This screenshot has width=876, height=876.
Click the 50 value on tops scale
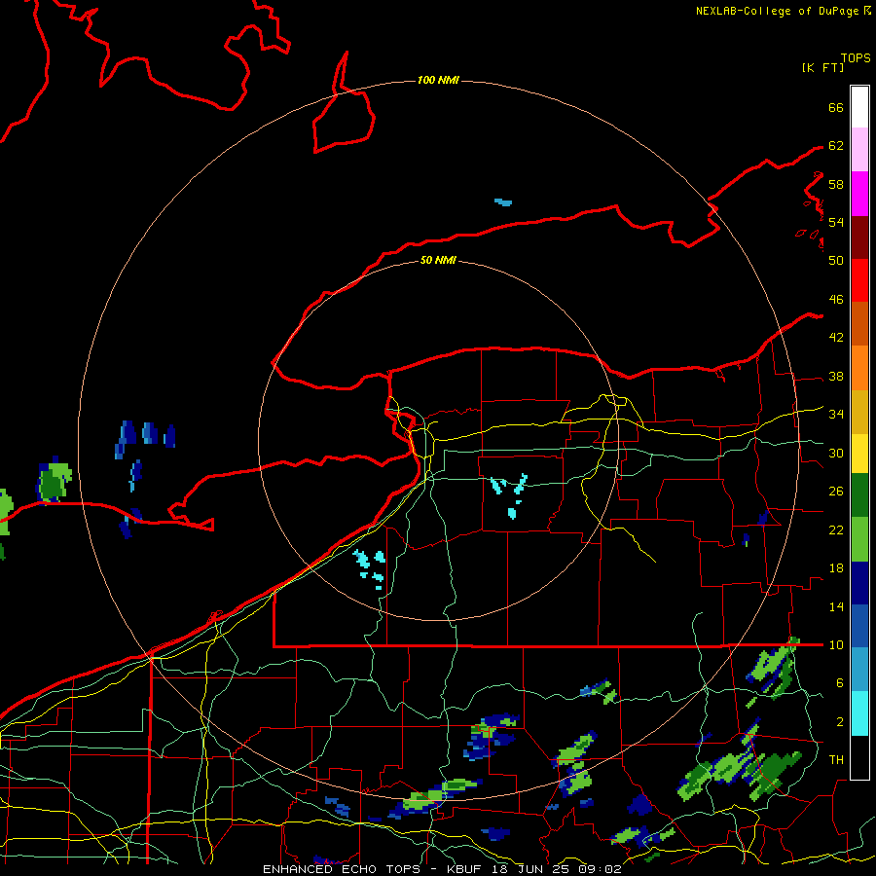coord(836,260)
